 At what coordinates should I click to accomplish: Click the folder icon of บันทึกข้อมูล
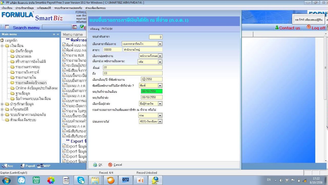(x=13, y=51)
